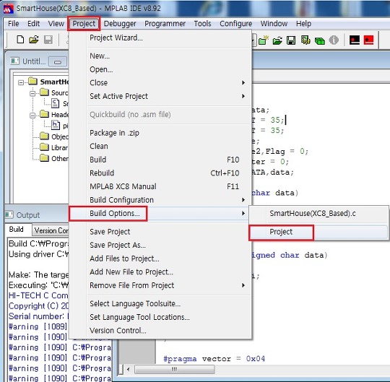Select SmartHouse(XC8_Based).c in the submenu
Screen dimensions: 390x382
[x=318, y=213]
